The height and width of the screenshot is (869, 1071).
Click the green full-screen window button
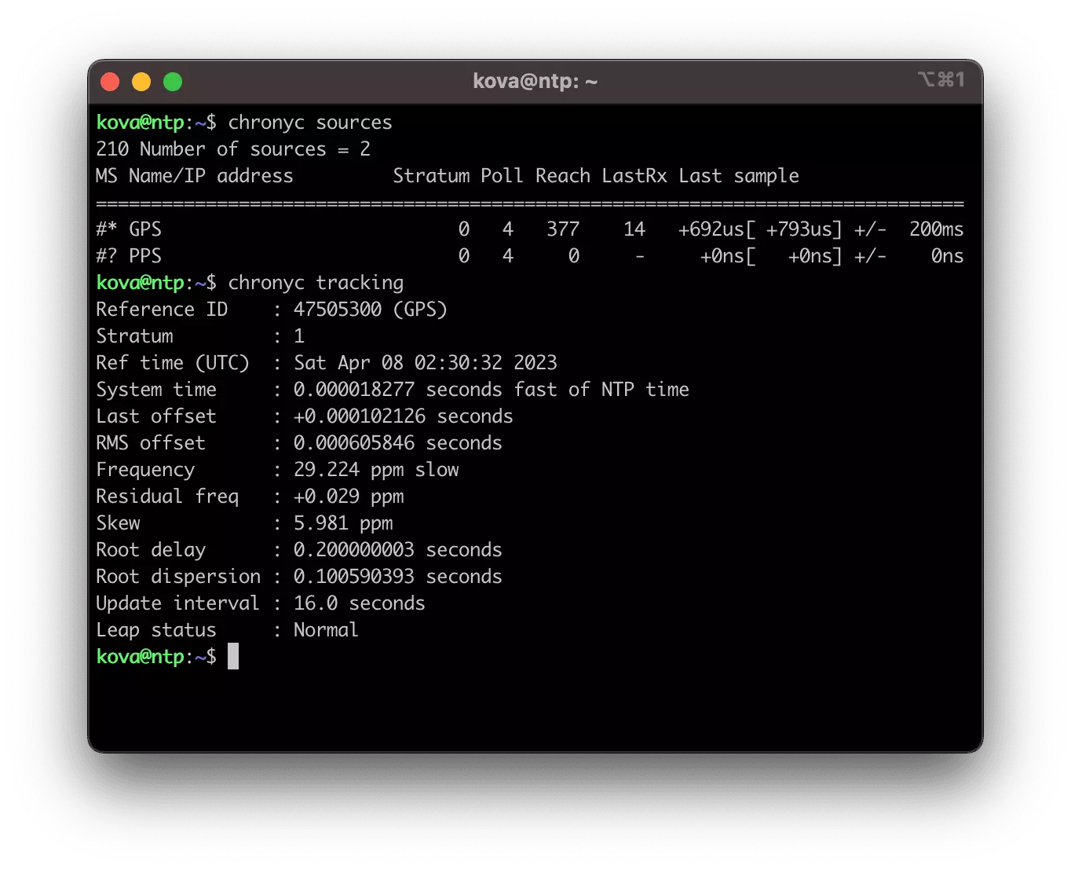(173, 82)
